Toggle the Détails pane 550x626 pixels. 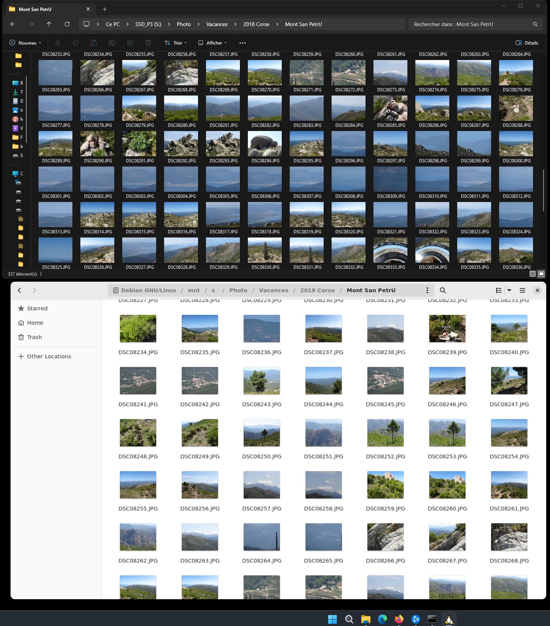click(x=527, y=43)
